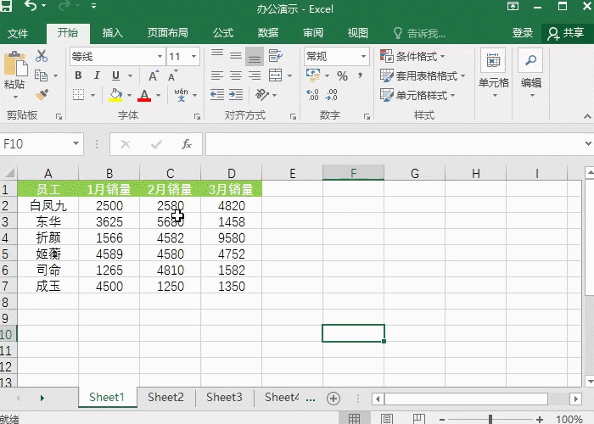
Task: Switch to the 页面布局 tab
Action: tap(167, 33)
